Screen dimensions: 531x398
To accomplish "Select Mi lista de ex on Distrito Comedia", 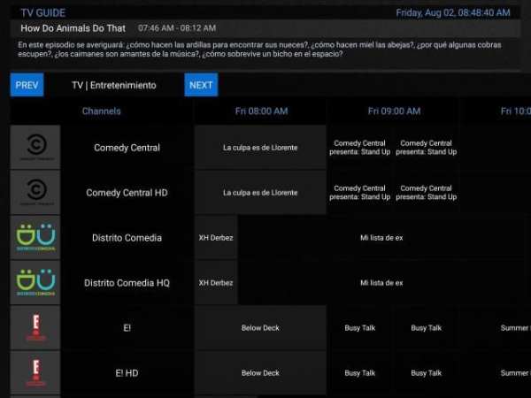I will pyautogui.click(x=381, y=238).
